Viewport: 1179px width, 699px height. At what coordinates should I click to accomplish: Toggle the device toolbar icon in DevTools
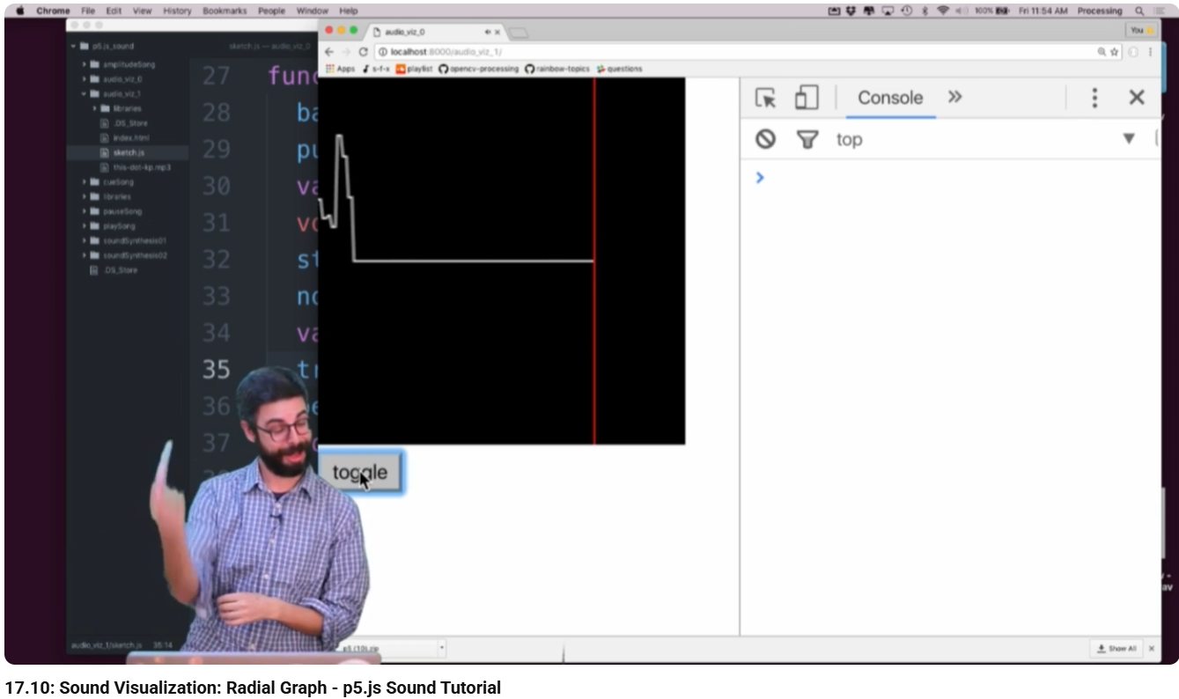[x=804, y=99]
